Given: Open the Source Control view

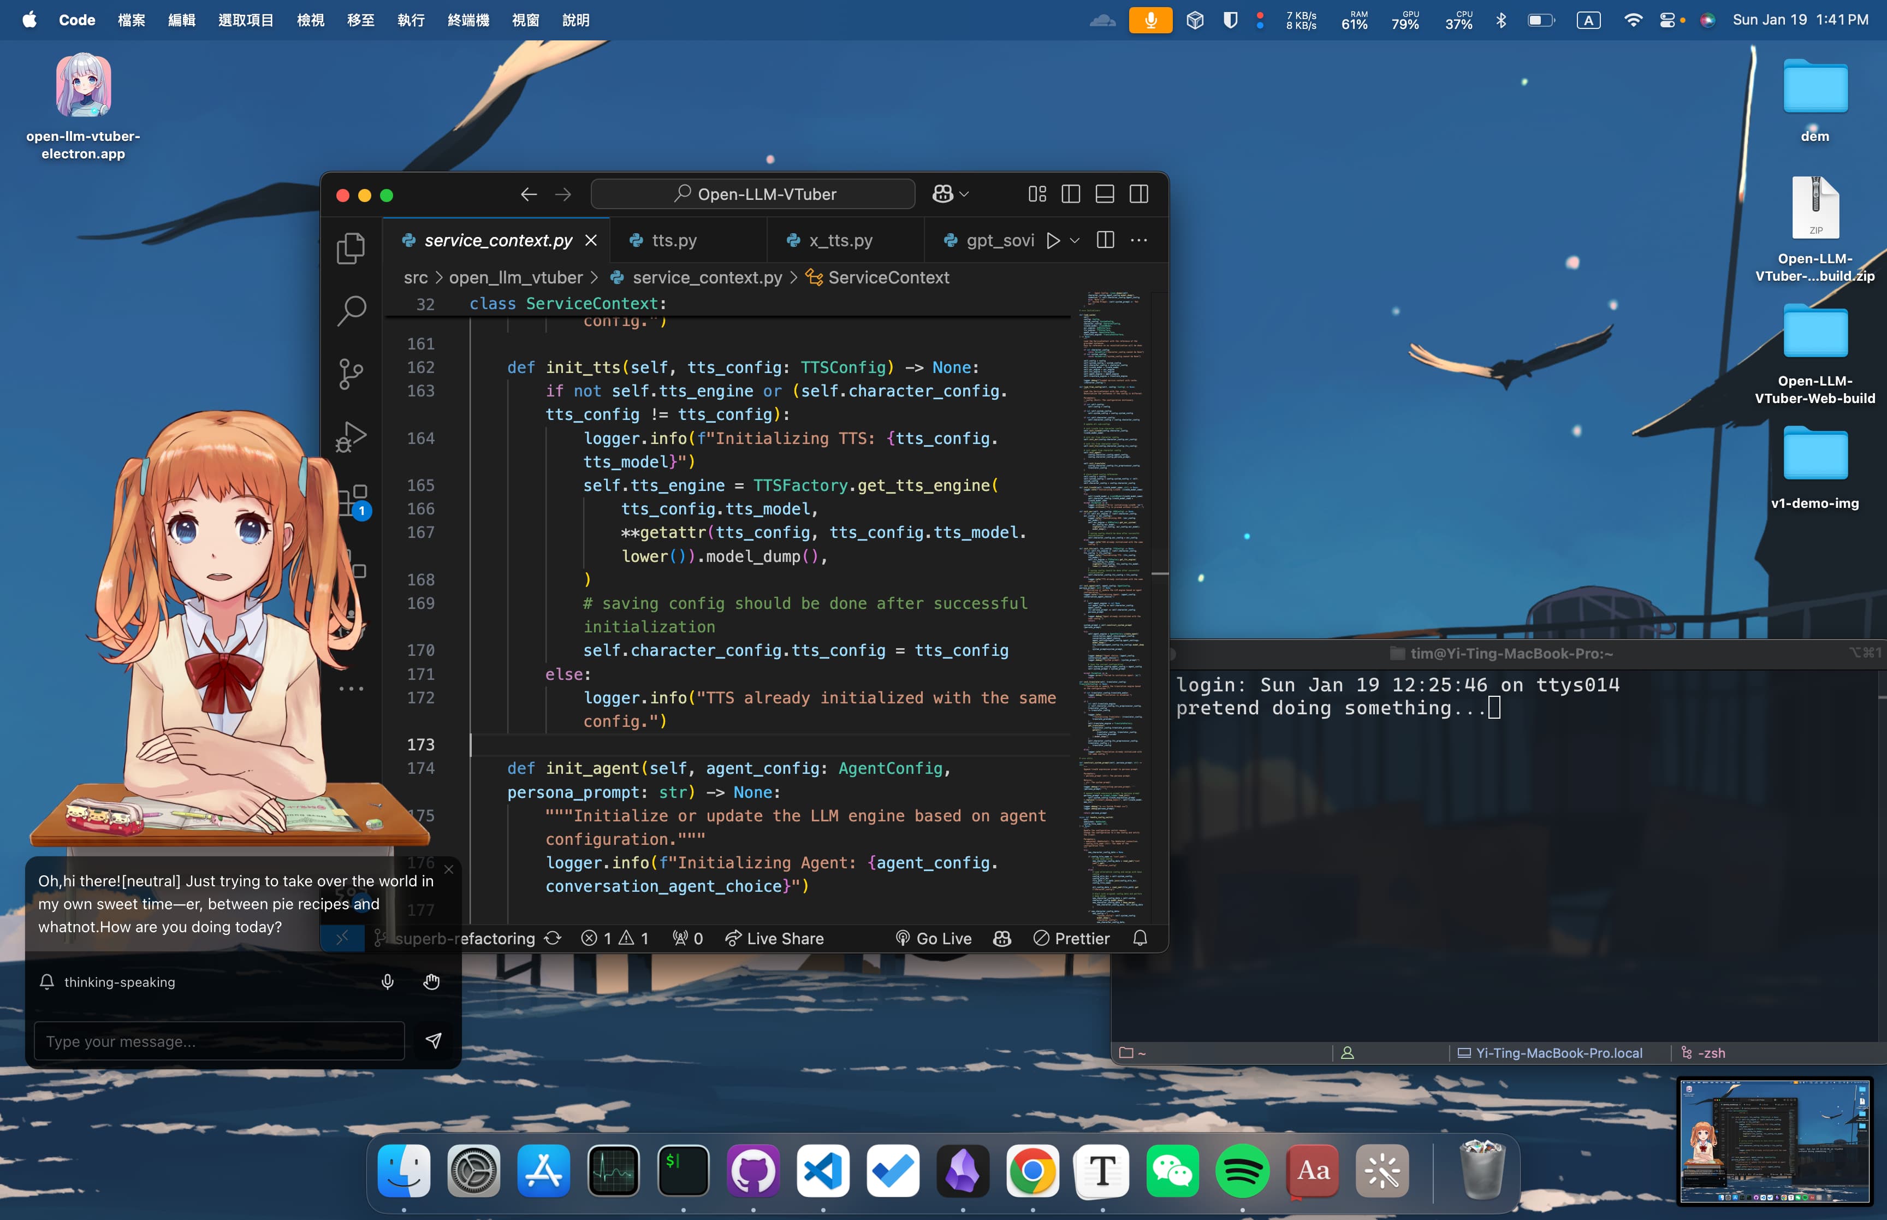Looking at the screenshot, I should (x=351, y=374).
